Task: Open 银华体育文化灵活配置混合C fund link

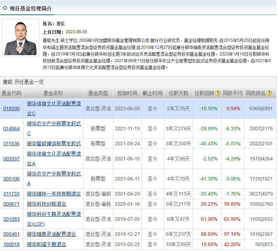Action: [x=54, y=108]
